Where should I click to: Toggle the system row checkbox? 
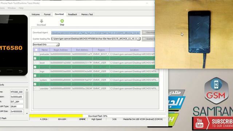[x=35, y=80]
